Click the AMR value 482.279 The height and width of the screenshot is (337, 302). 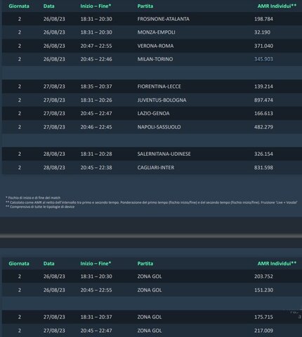pyautogui.click(x=263, y=127)
